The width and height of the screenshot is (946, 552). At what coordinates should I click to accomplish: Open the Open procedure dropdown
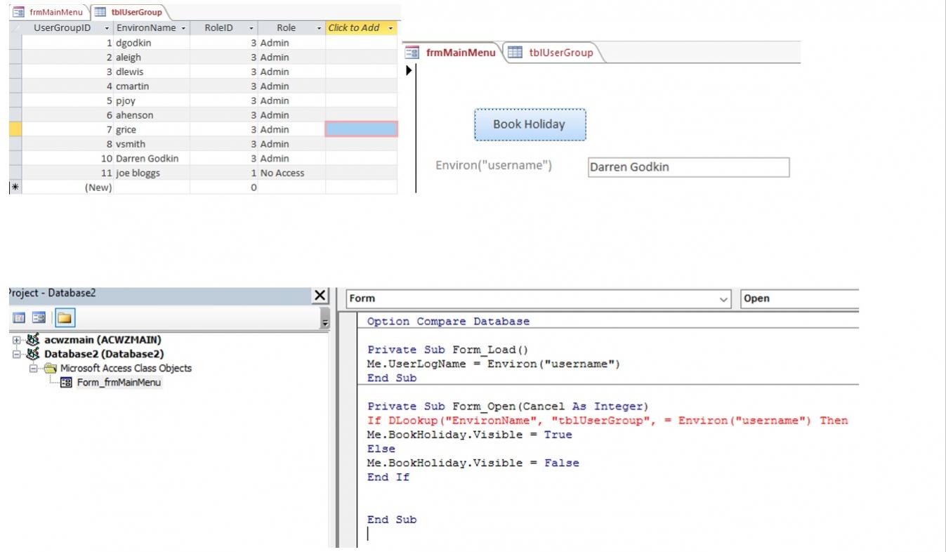(x=799, y=298)
